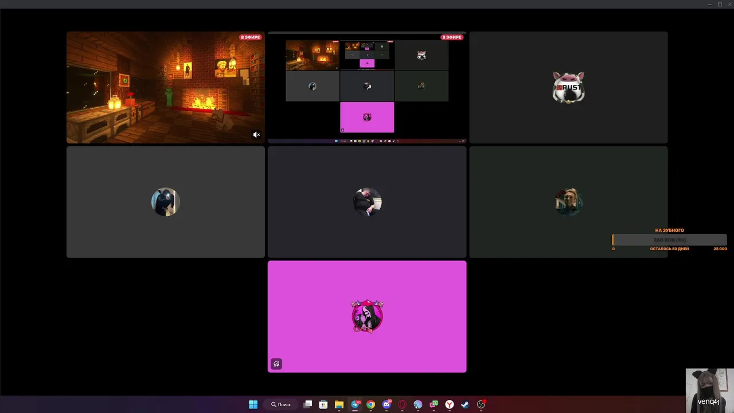
Task: Click the black cat avatar in gray tile
Action: click(x=166, y=202)
